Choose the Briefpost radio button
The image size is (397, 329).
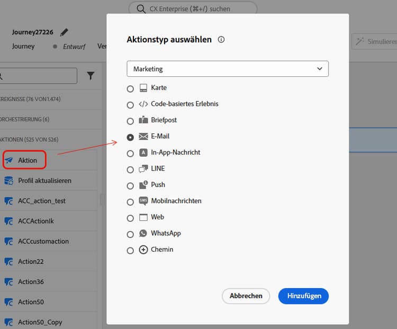coord(130,121)
